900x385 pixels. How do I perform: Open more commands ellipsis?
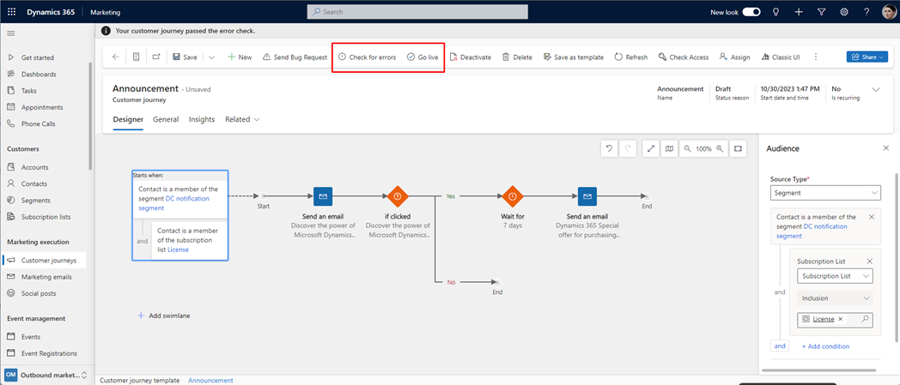tap(816, 57)
